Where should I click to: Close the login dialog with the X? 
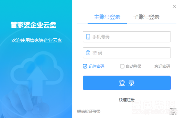click(174, 6)
